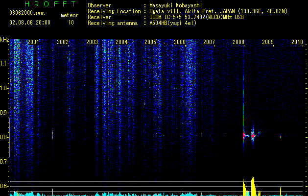Click the yellow power peak just after 2008
This screenshot has width=308, height=196.
tap(244, 187)
